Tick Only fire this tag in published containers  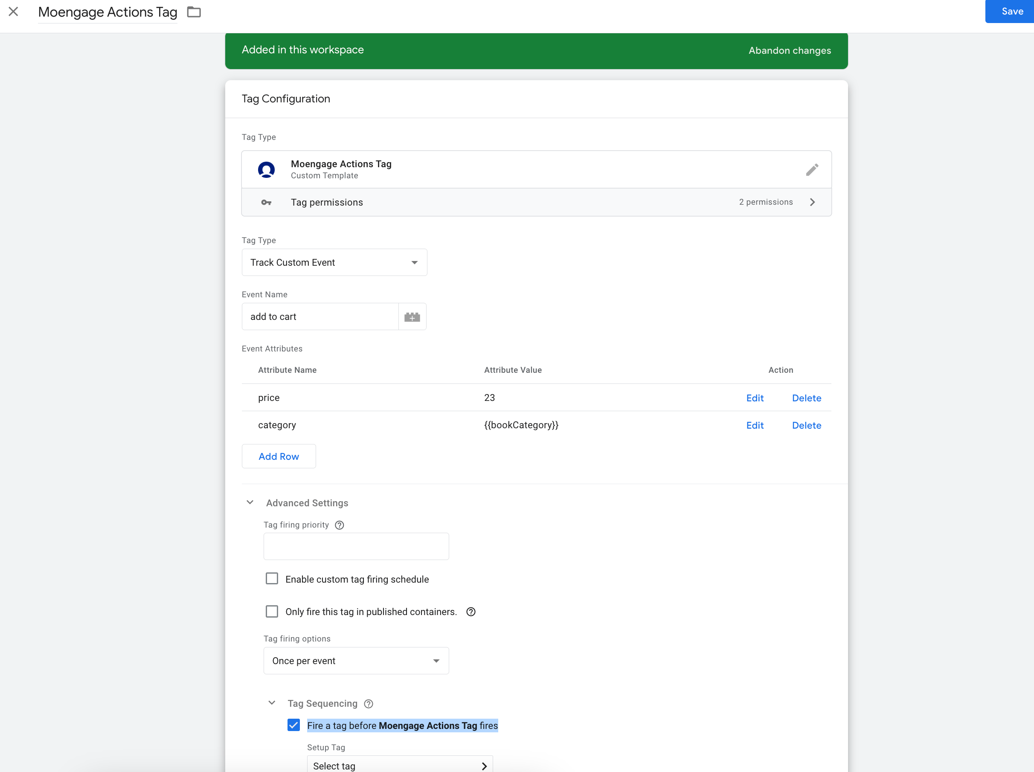(272, 612)
